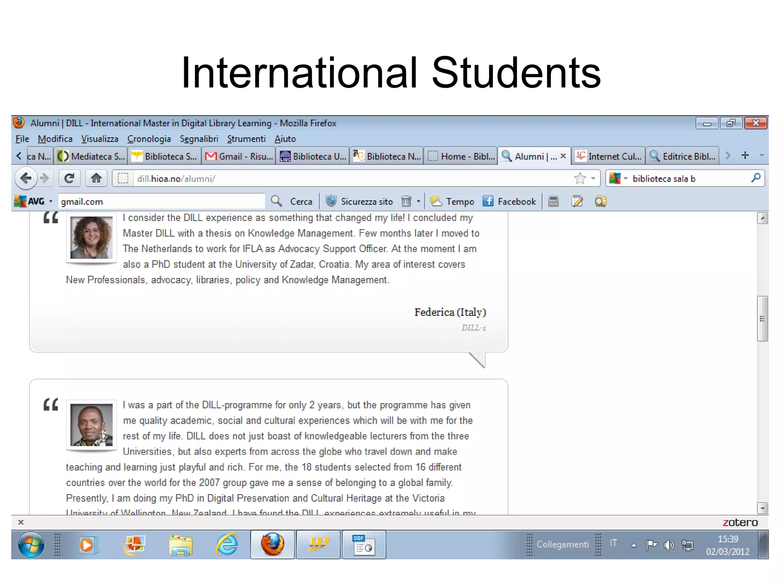Click the vertical scrollbar thumb

(x=762, y=319)
